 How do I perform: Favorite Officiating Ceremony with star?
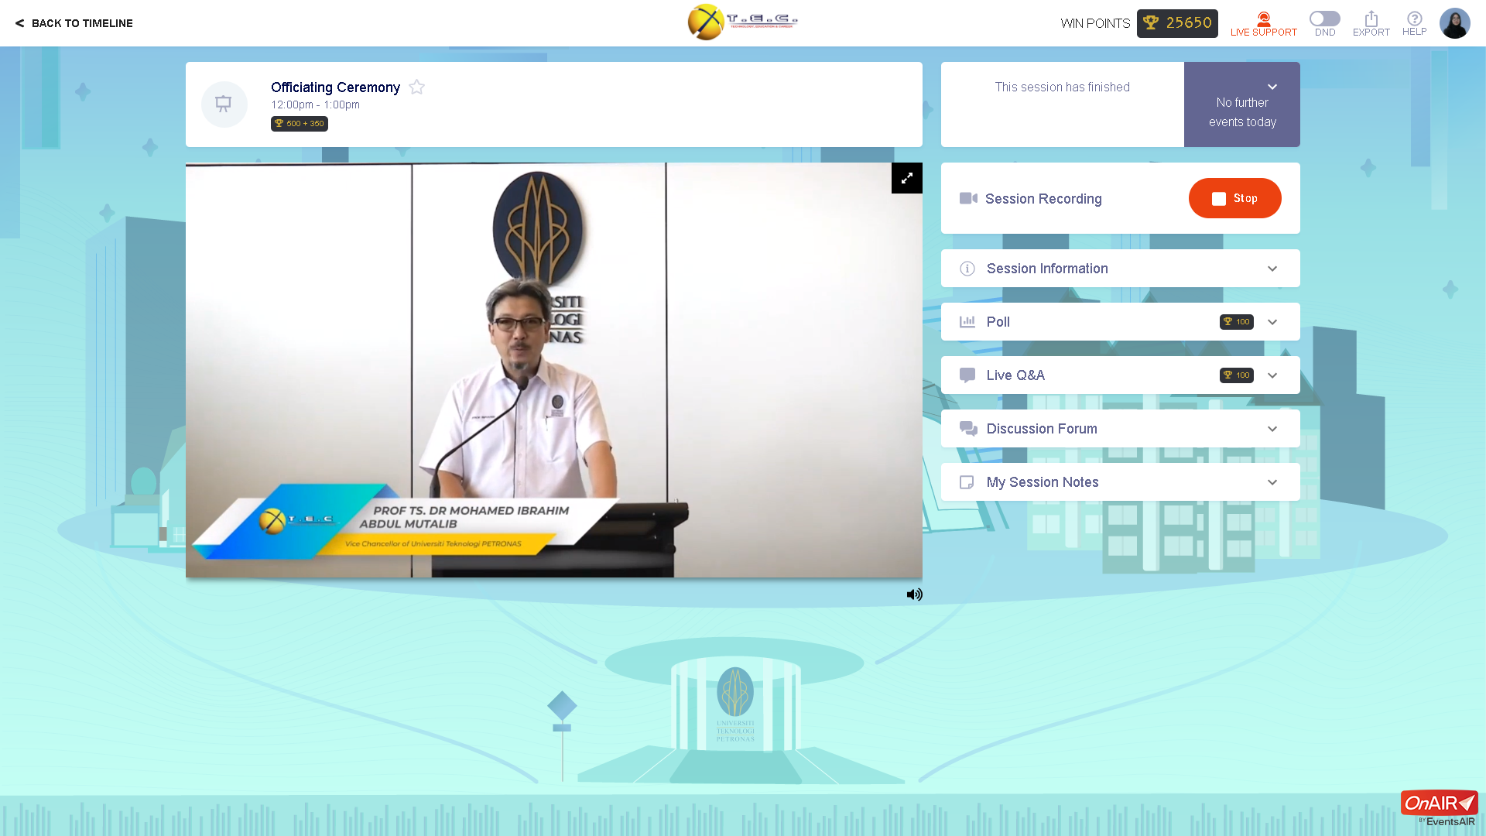tap(416, 87)
